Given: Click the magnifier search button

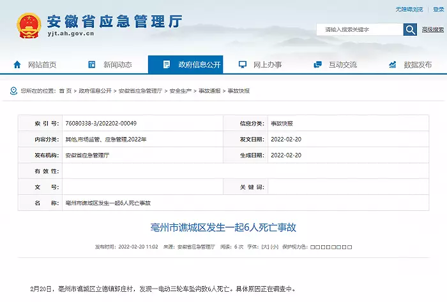Looking at the screenshot, I should click(410, 29).
